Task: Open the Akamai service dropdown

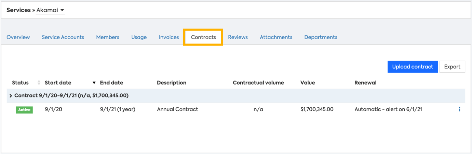Action: pos(62,10)
